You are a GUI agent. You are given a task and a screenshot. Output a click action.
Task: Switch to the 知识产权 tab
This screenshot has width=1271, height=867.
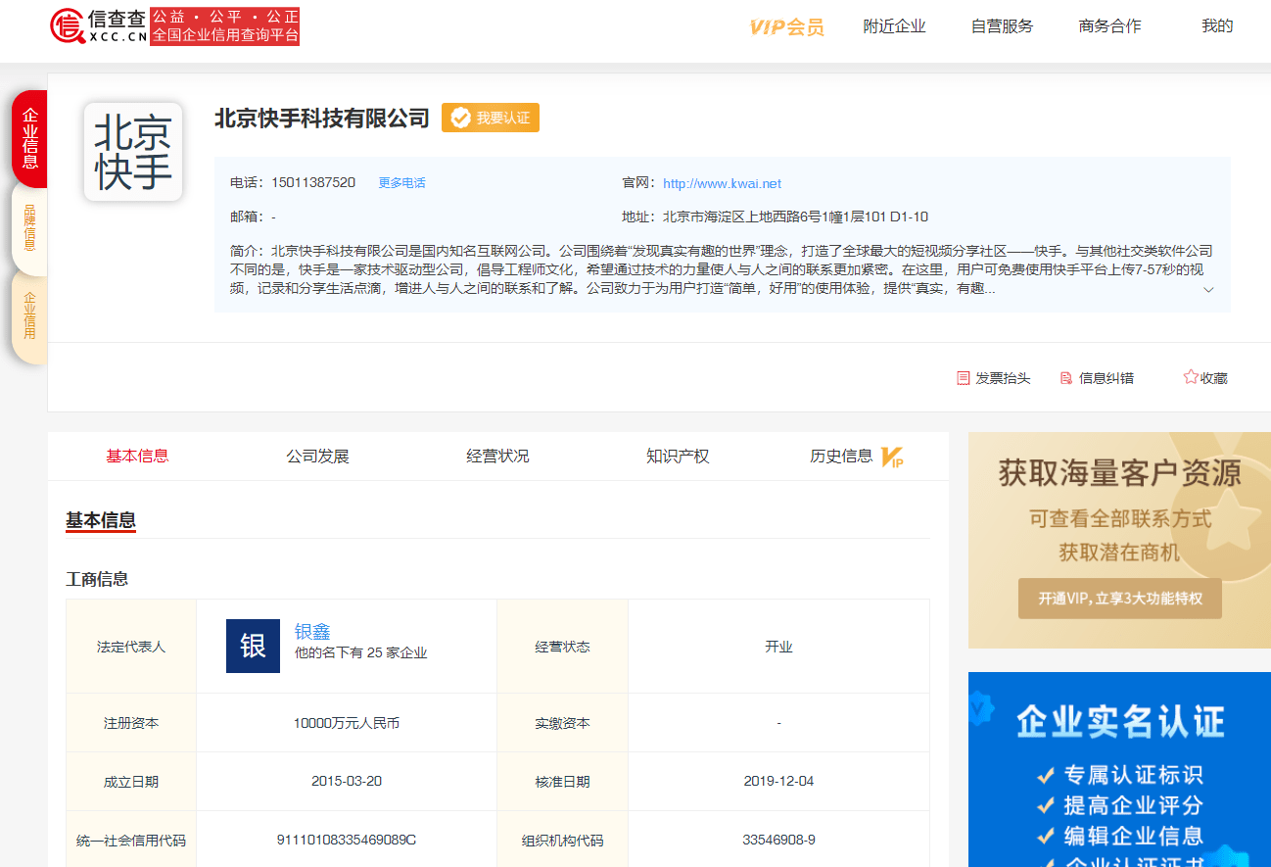[678, 457]
